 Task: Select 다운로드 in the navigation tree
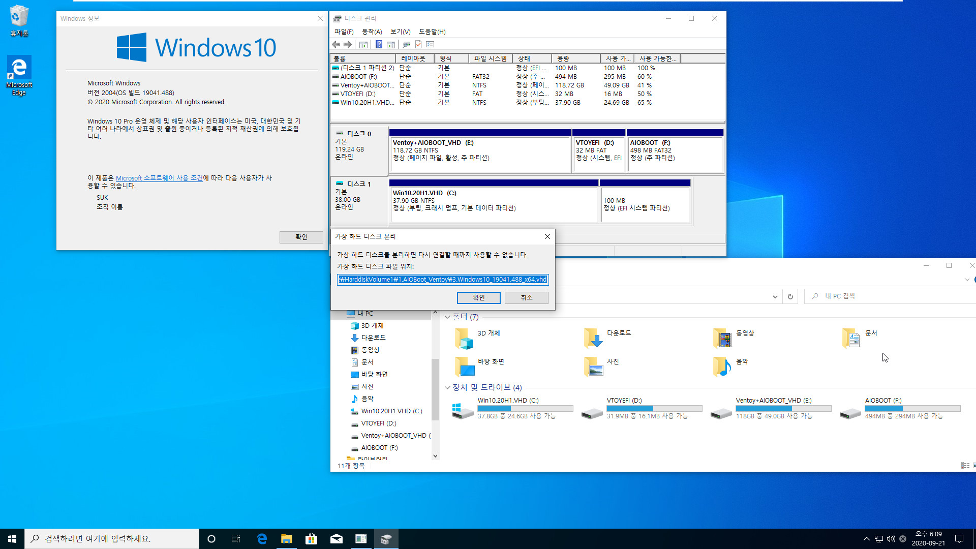click(373, 338)
